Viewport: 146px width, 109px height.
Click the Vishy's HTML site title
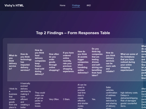coord(14,5)
